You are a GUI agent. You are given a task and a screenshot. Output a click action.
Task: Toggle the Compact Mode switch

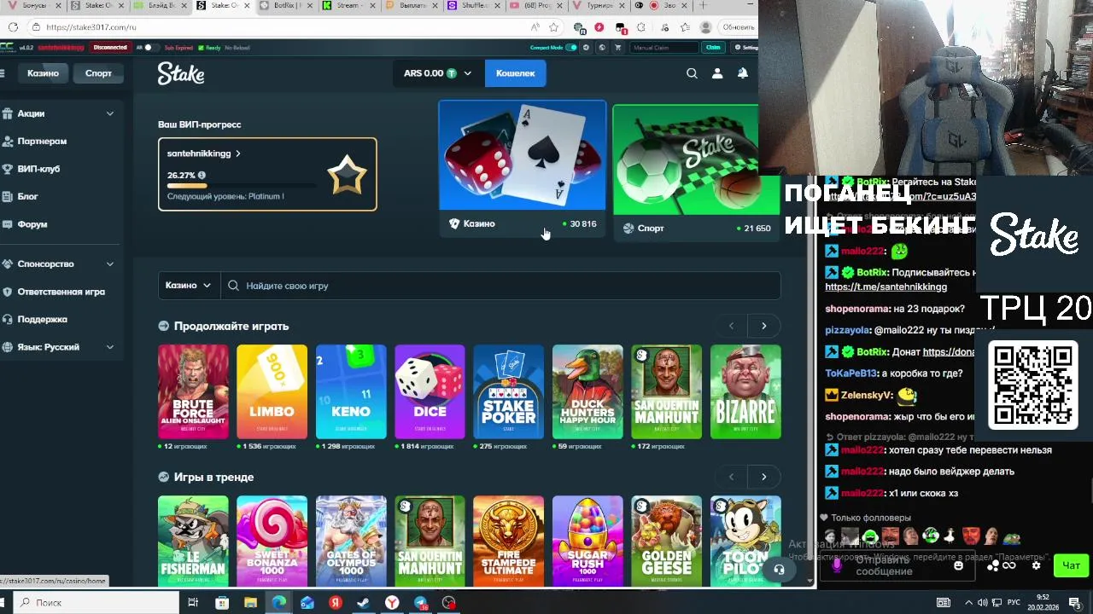(571, 48)
